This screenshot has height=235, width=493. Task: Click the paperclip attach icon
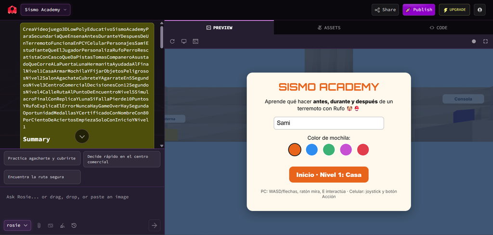[39, 225]
